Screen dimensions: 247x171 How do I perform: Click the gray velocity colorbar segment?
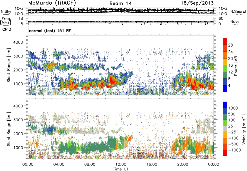225,129
